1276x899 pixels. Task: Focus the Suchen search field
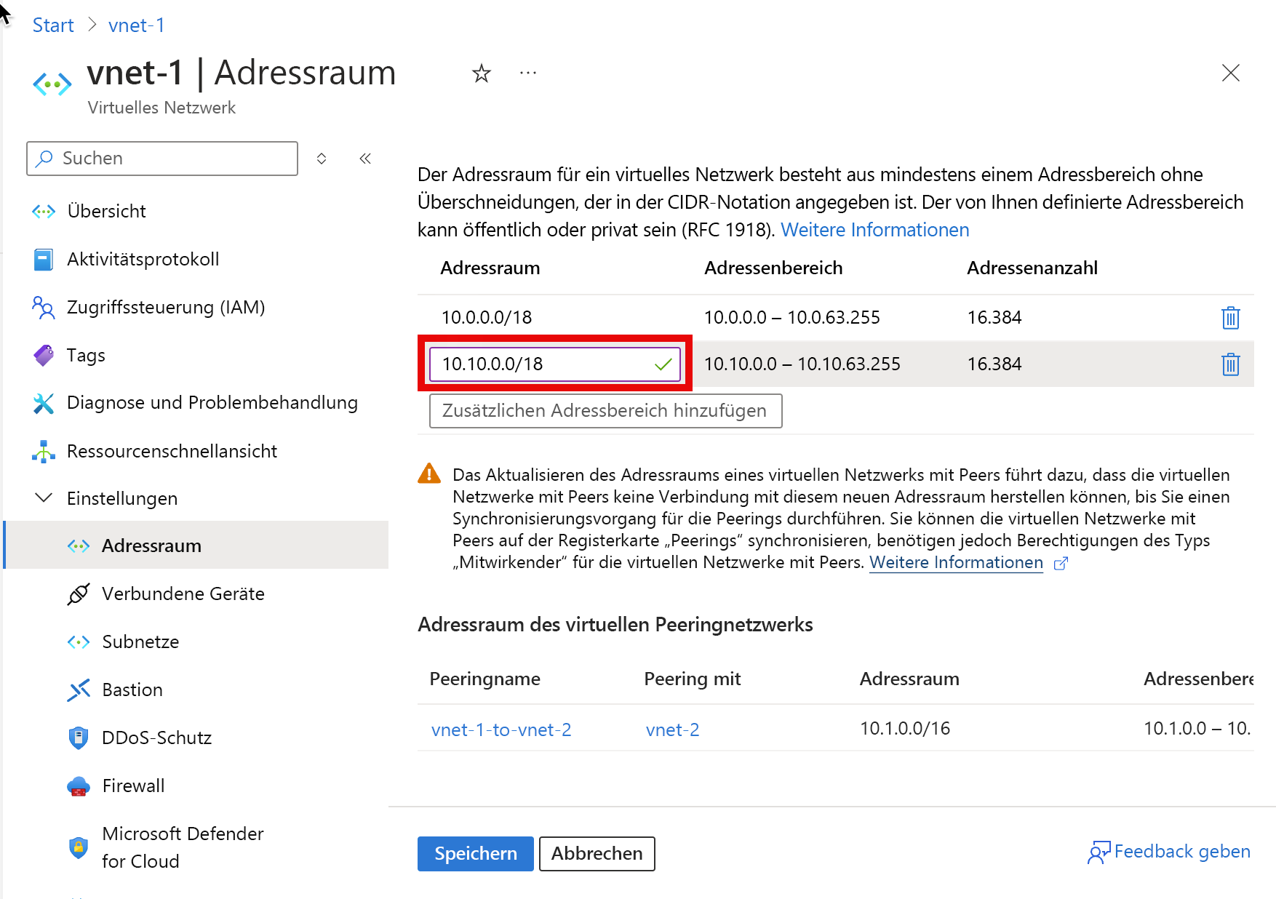pos(162,159)
